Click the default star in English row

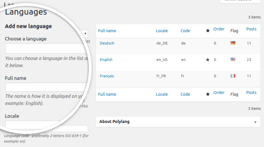pos(208,60)
